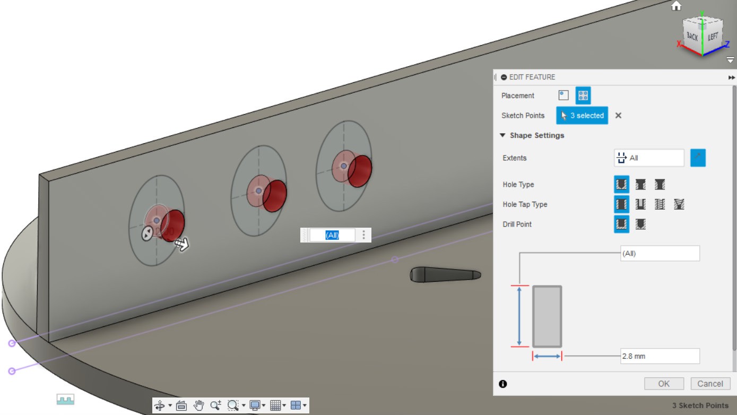Select single-hole placement option
The image size is (737, 415).
click(x=564, y=96)
